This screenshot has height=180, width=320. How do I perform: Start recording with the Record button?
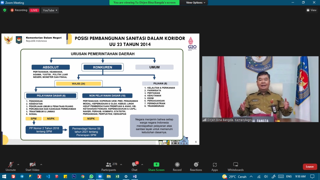click(177, 165)
